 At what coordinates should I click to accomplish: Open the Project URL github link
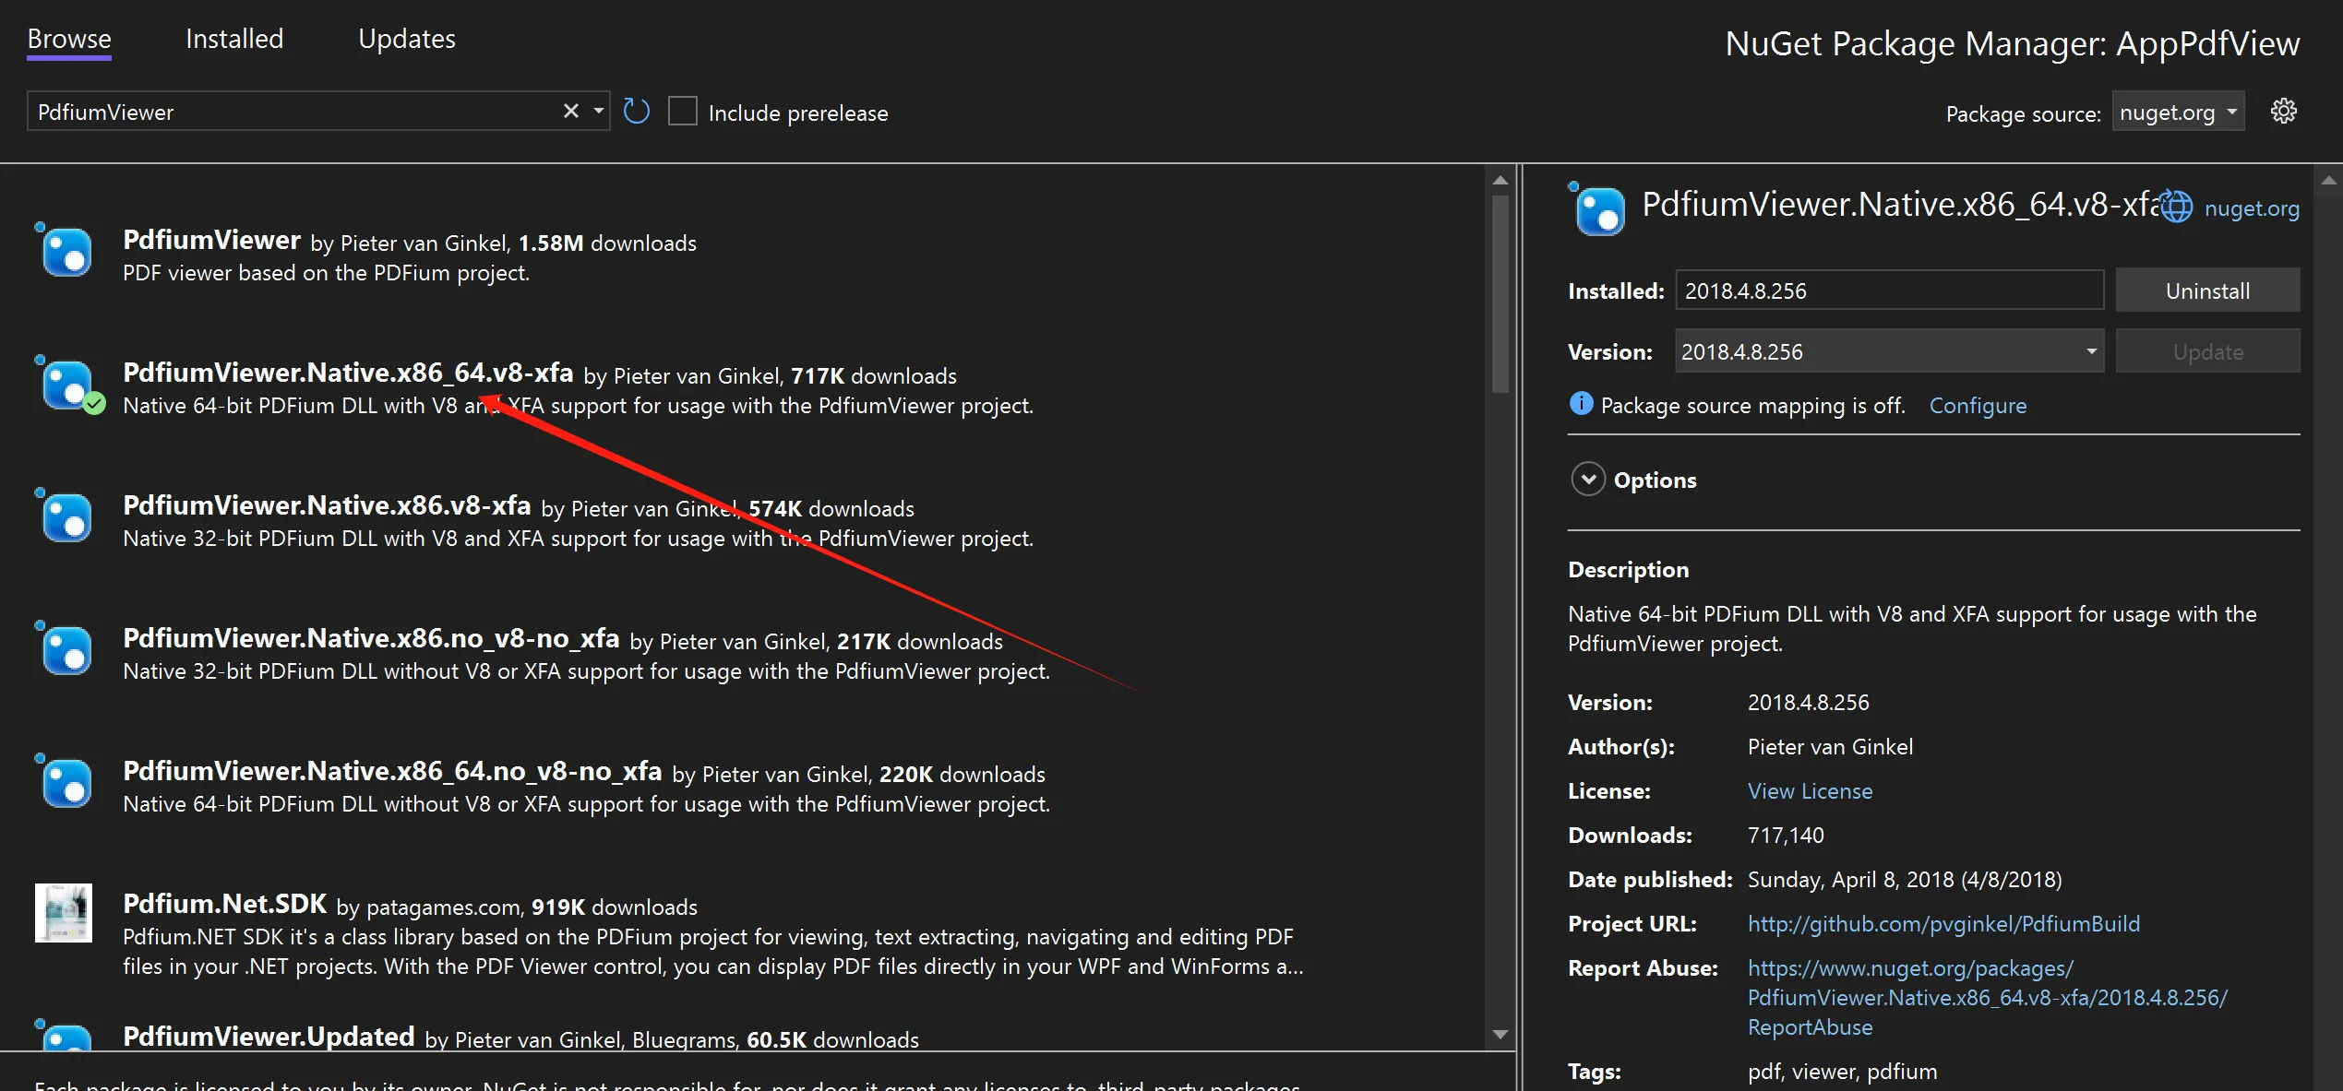pos(1943,924)
